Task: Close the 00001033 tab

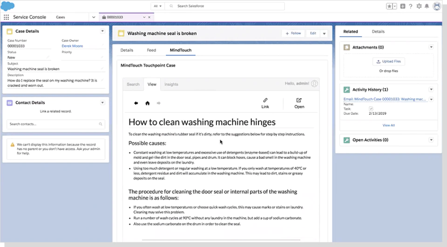Action: pos(149,17)
